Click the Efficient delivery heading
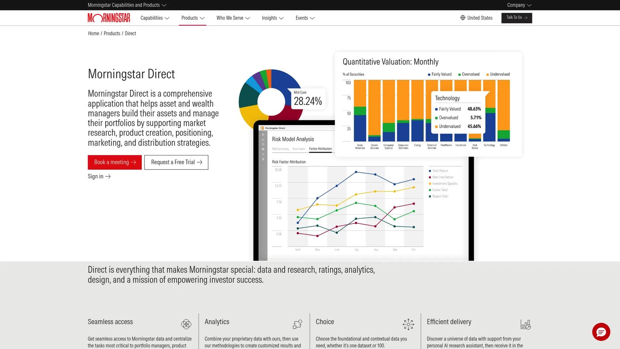Screen dimensions: 620x349 [449, 322]
